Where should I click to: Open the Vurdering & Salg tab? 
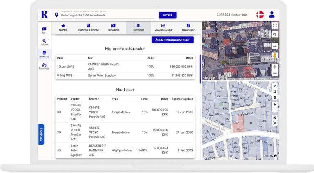pos(163,27)
